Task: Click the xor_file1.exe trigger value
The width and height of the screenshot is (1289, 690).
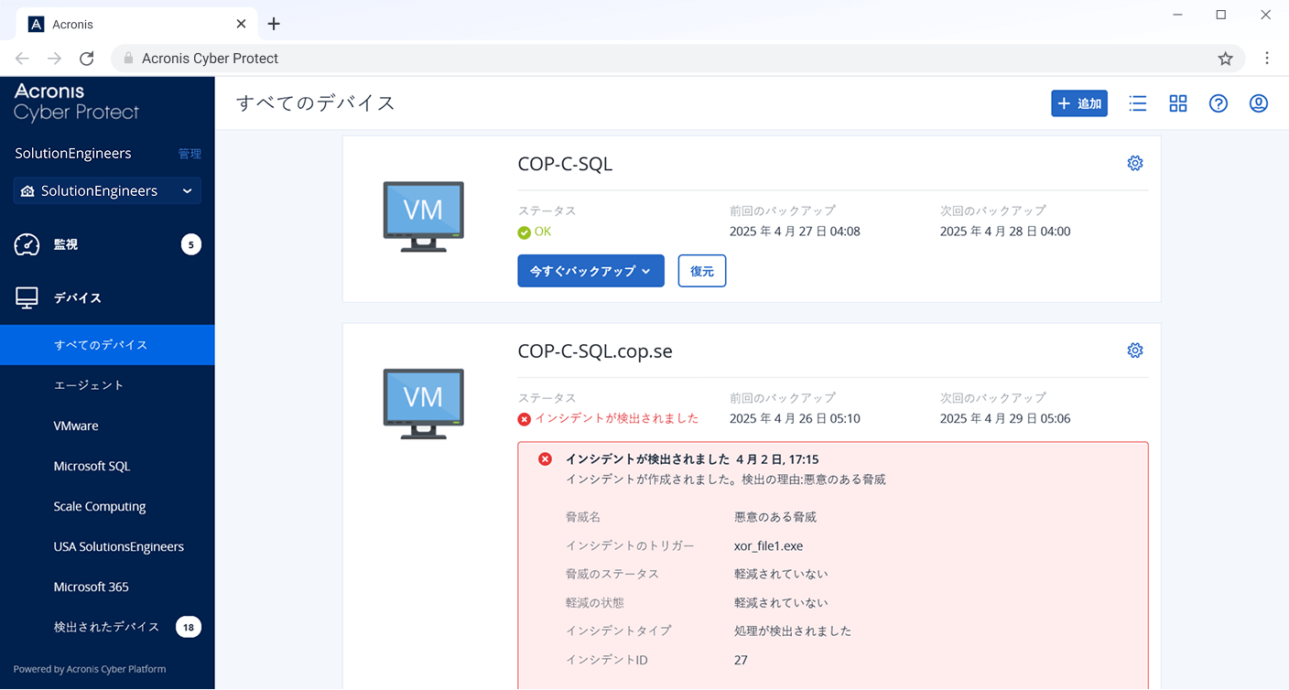Action: (768, 545)
